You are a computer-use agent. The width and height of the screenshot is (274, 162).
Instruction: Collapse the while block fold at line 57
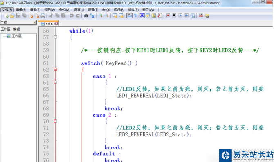55,37
